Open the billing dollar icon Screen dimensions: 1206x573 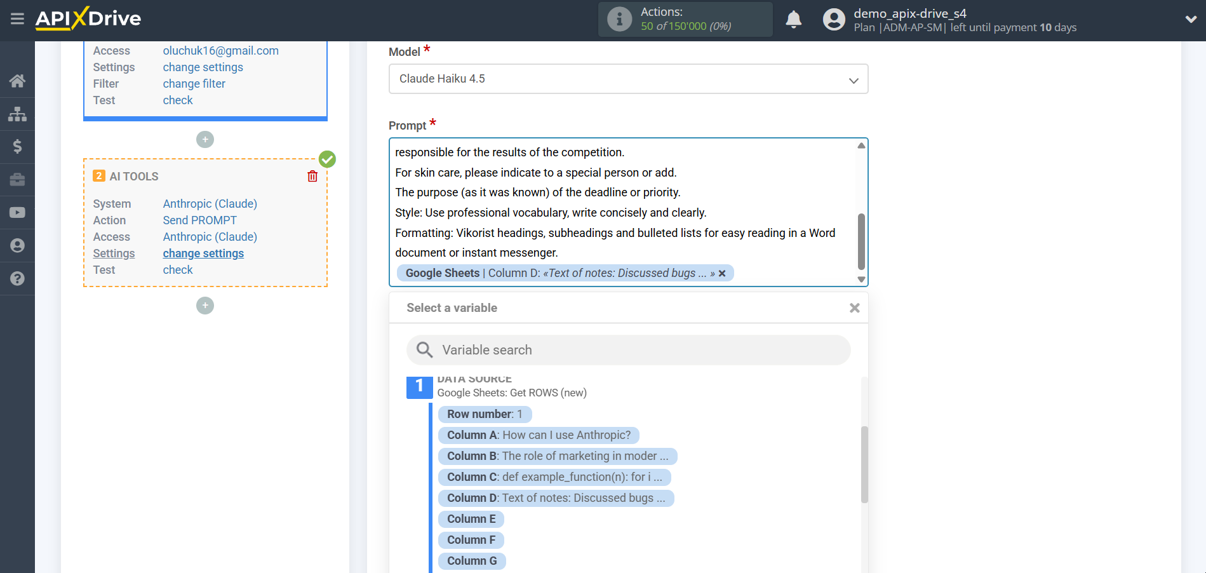coord(17,147)
